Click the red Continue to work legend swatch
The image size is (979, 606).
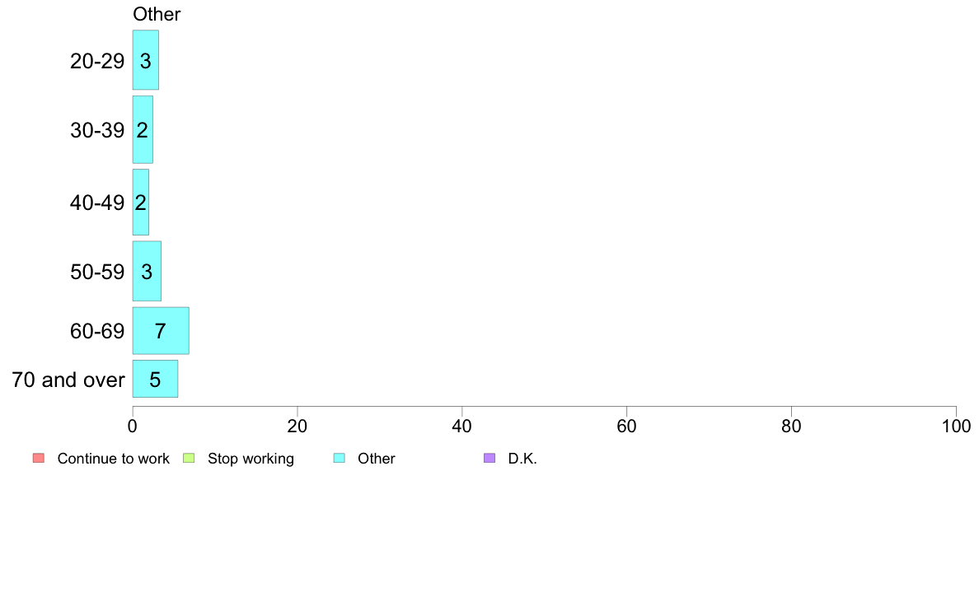39,458
